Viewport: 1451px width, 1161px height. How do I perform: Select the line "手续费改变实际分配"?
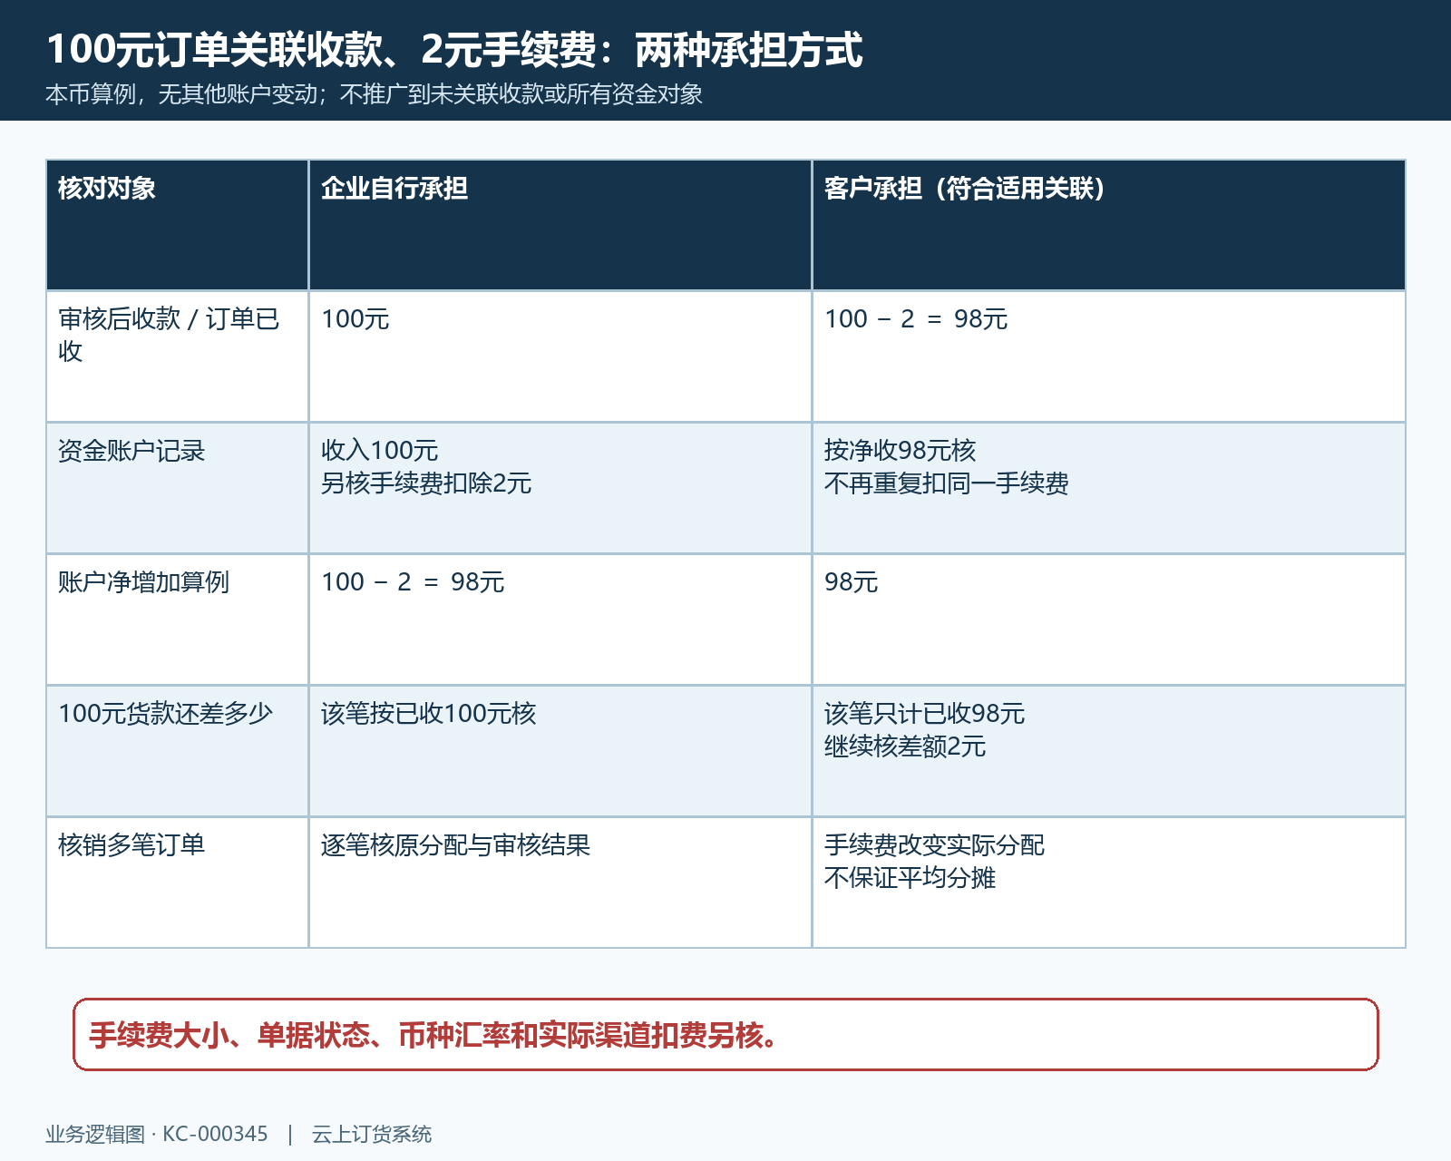click(935, 845)
